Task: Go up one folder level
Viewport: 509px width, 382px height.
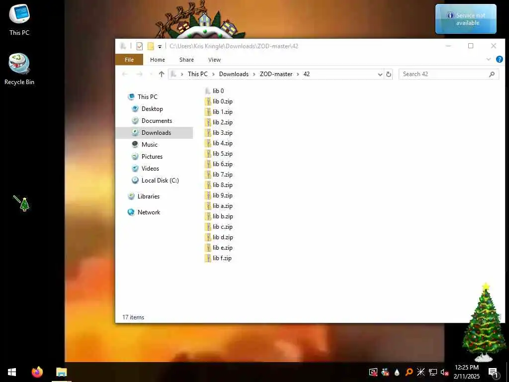Action: click(x=162, y=74)
